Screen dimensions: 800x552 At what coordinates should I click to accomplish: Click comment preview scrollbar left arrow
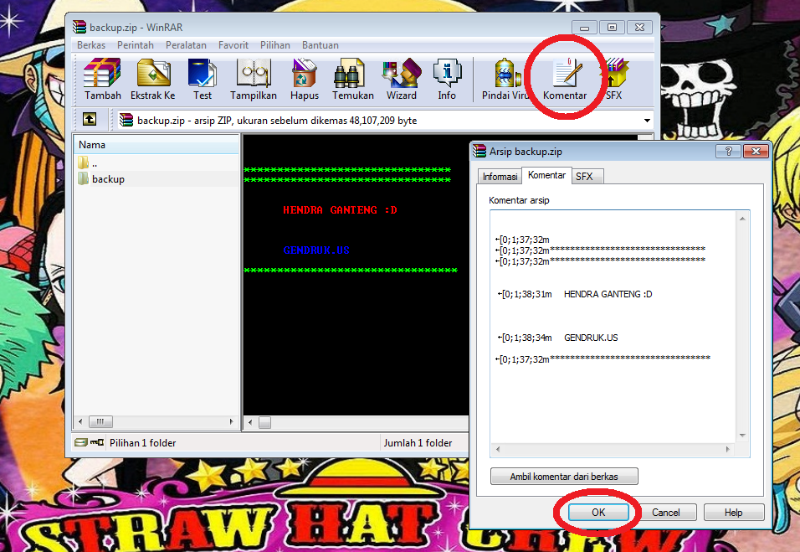coord(250,422)
